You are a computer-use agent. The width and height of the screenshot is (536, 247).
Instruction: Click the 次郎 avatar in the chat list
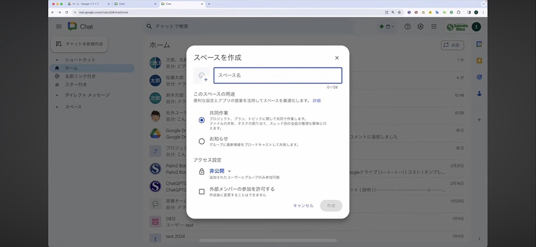[155, 98]
